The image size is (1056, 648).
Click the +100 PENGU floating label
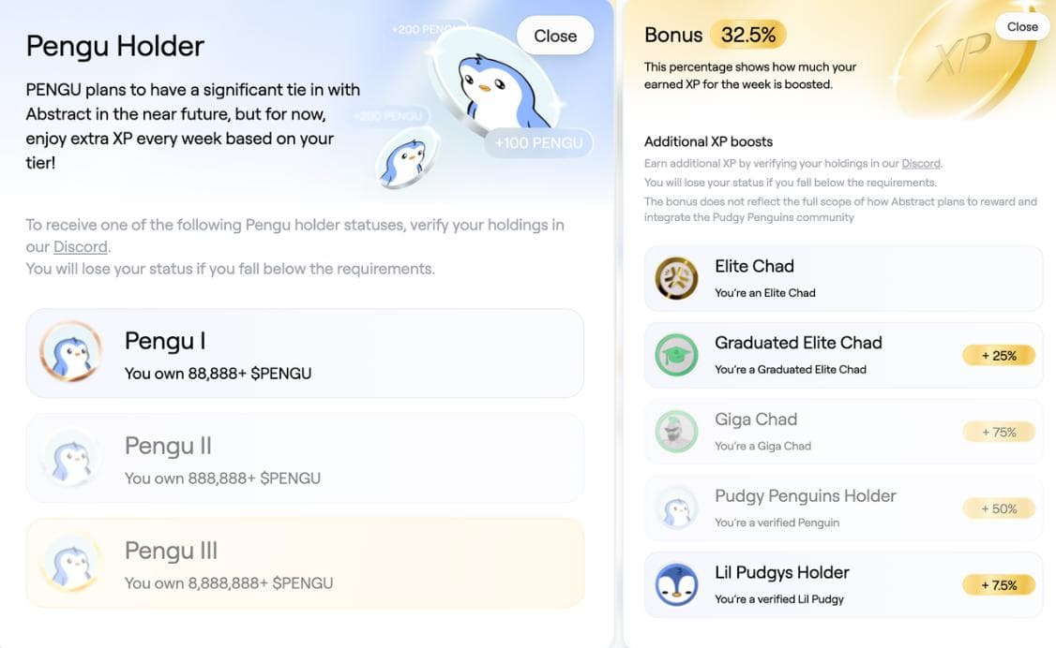pos(538,143)
